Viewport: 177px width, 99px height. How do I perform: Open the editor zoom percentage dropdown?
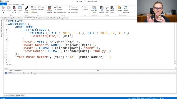[11, 64]
